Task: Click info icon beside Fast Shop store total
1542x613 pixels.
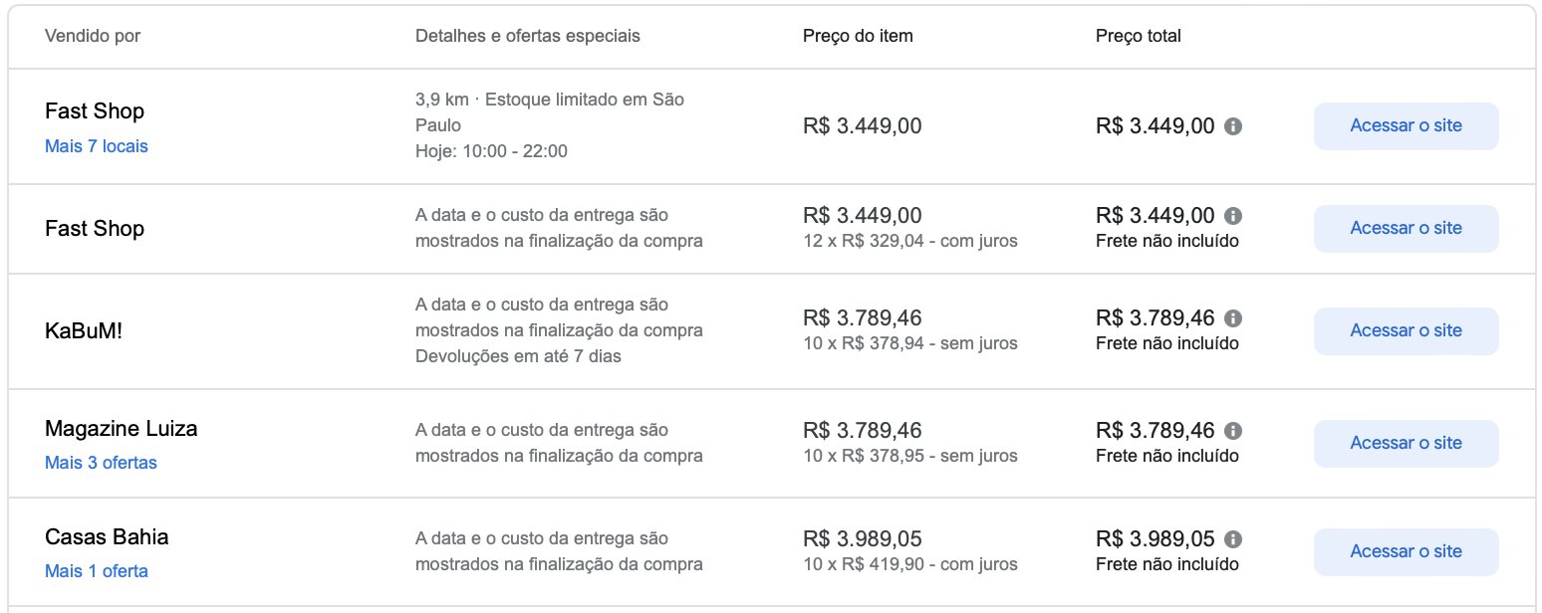Action: pyautogui.click(x=1233, y=126)
